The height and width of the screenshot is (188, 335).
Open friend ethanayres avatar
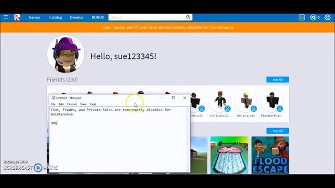pos(246,101)
